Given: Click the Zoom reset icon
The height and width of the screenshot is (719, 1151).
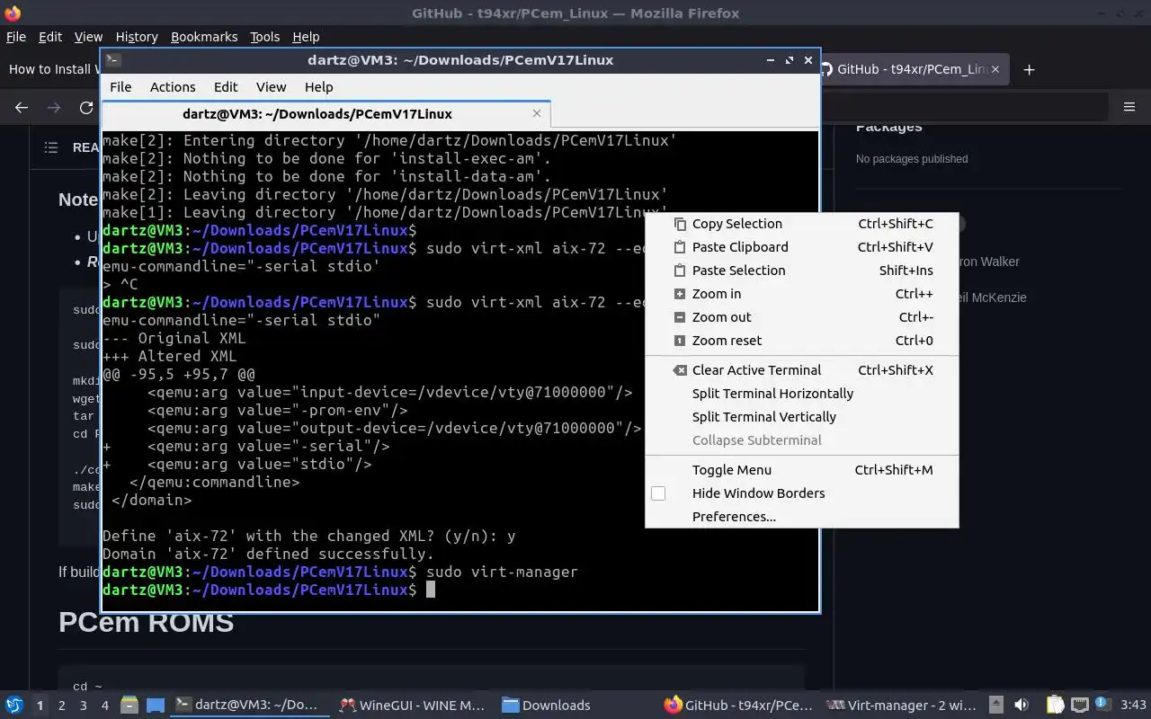Looking at the screenshot, I should (680, 341).
